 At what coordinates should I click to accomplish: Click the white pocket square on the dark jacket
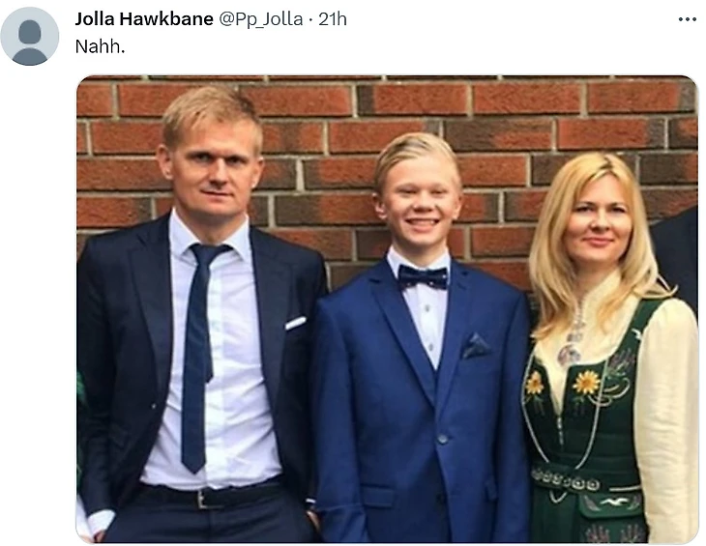click(x=295, y=323)
